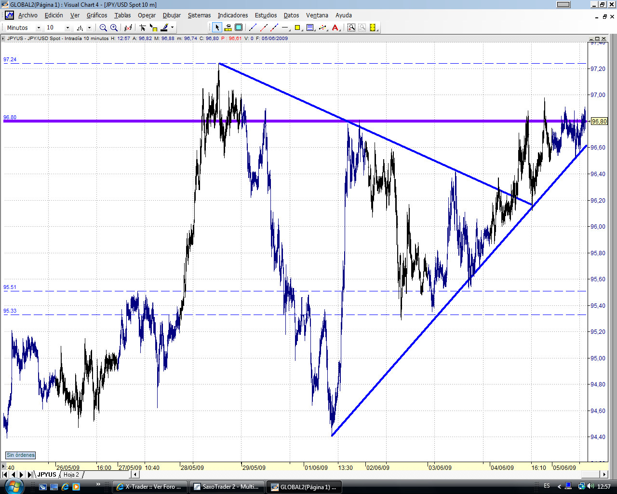The image size is (617, 494).
Task: Click the 95.51 dashed level label
Action: click(x=10, y=288)
